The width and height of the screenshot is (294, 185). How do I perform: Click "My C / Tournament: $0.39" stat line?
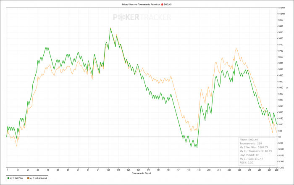256,151
